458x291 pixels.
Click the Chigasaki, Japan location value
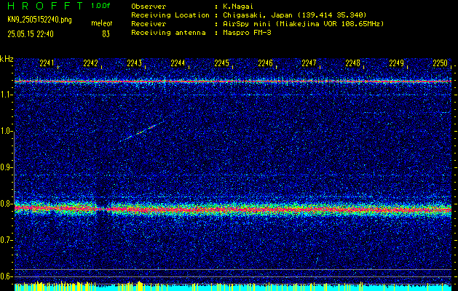[x=294, y=15]
